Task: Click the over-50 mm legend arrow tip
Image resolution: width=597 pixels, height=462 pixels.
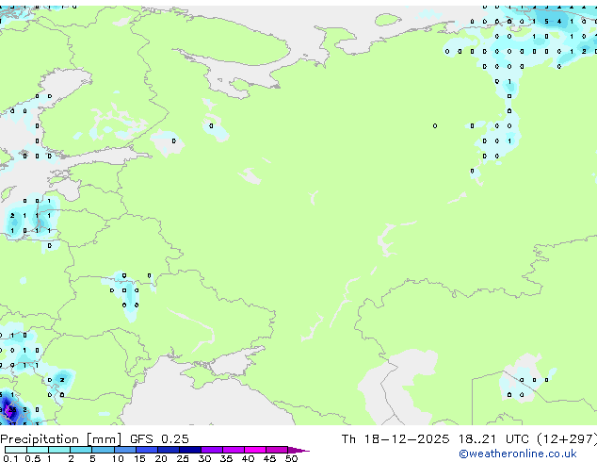Action: point(298,450)
